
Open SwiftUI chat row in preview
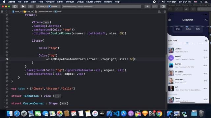point(188,66)
